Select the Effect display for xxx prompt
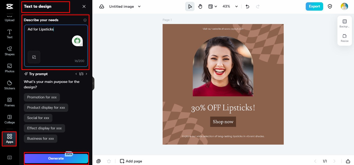 pos(45,128)
